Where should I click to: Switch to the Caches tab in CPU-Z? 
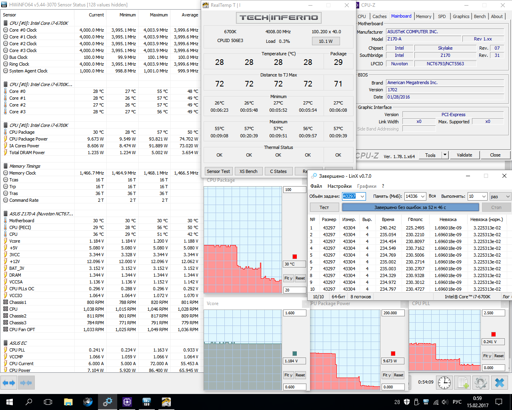[x=380, y=16]
